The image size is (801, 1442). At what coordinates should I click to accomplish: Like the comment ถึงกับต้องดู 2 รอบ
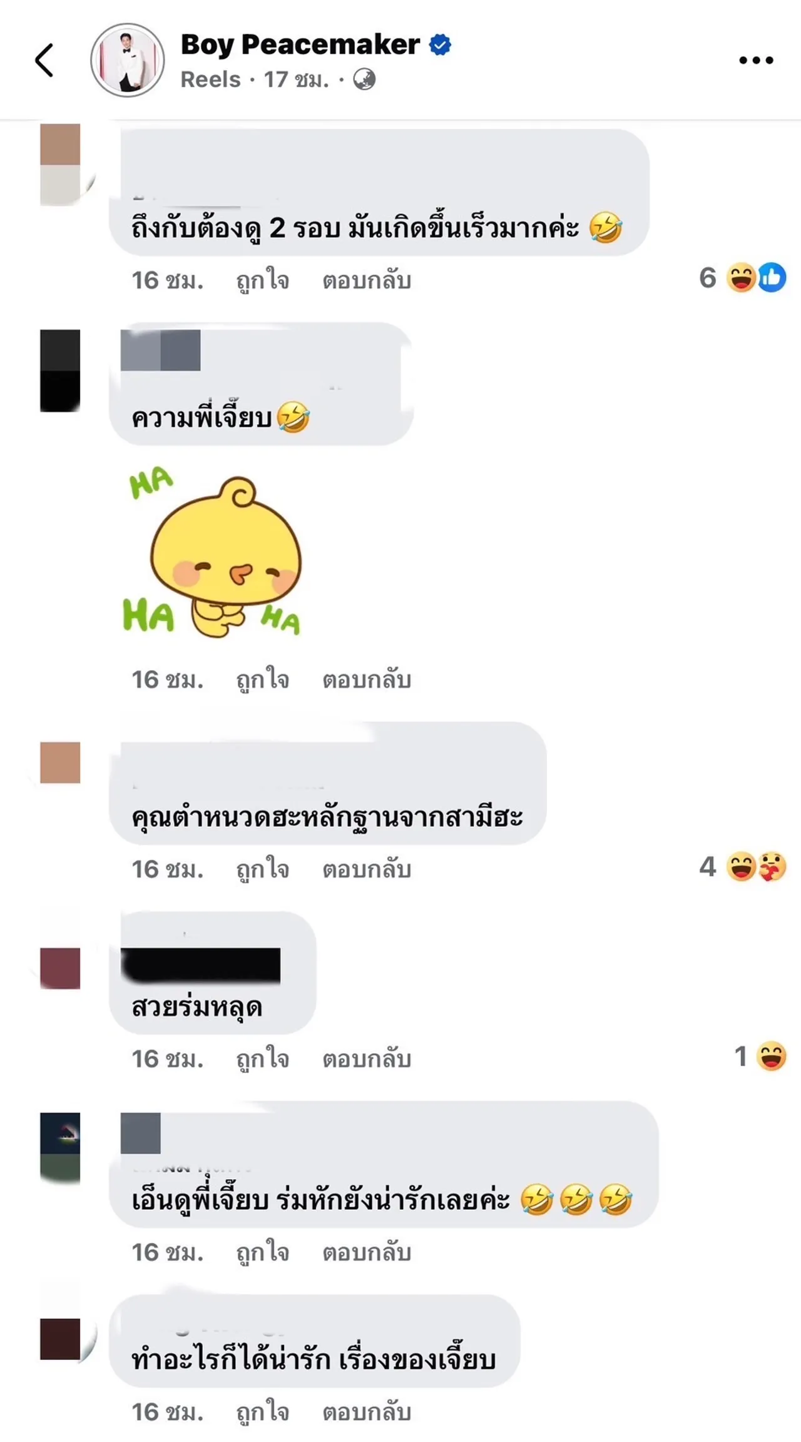[262, 280]
